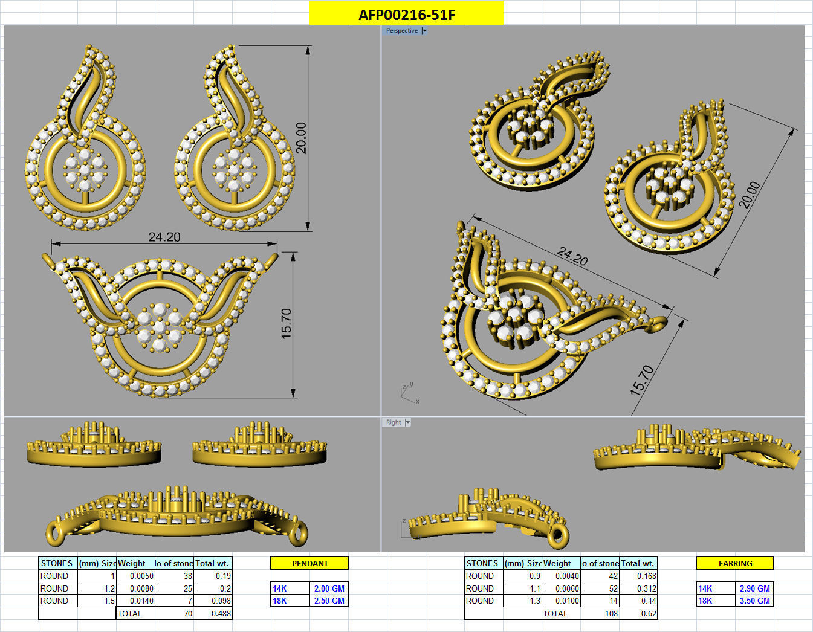Click the pendant total weight 0.488
Screen dimensions: 813x632
(213, 613)
